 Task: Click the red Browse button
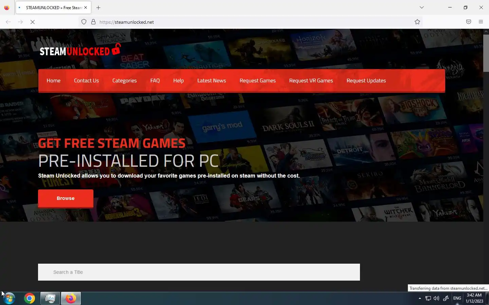click(x=66, y=198)
